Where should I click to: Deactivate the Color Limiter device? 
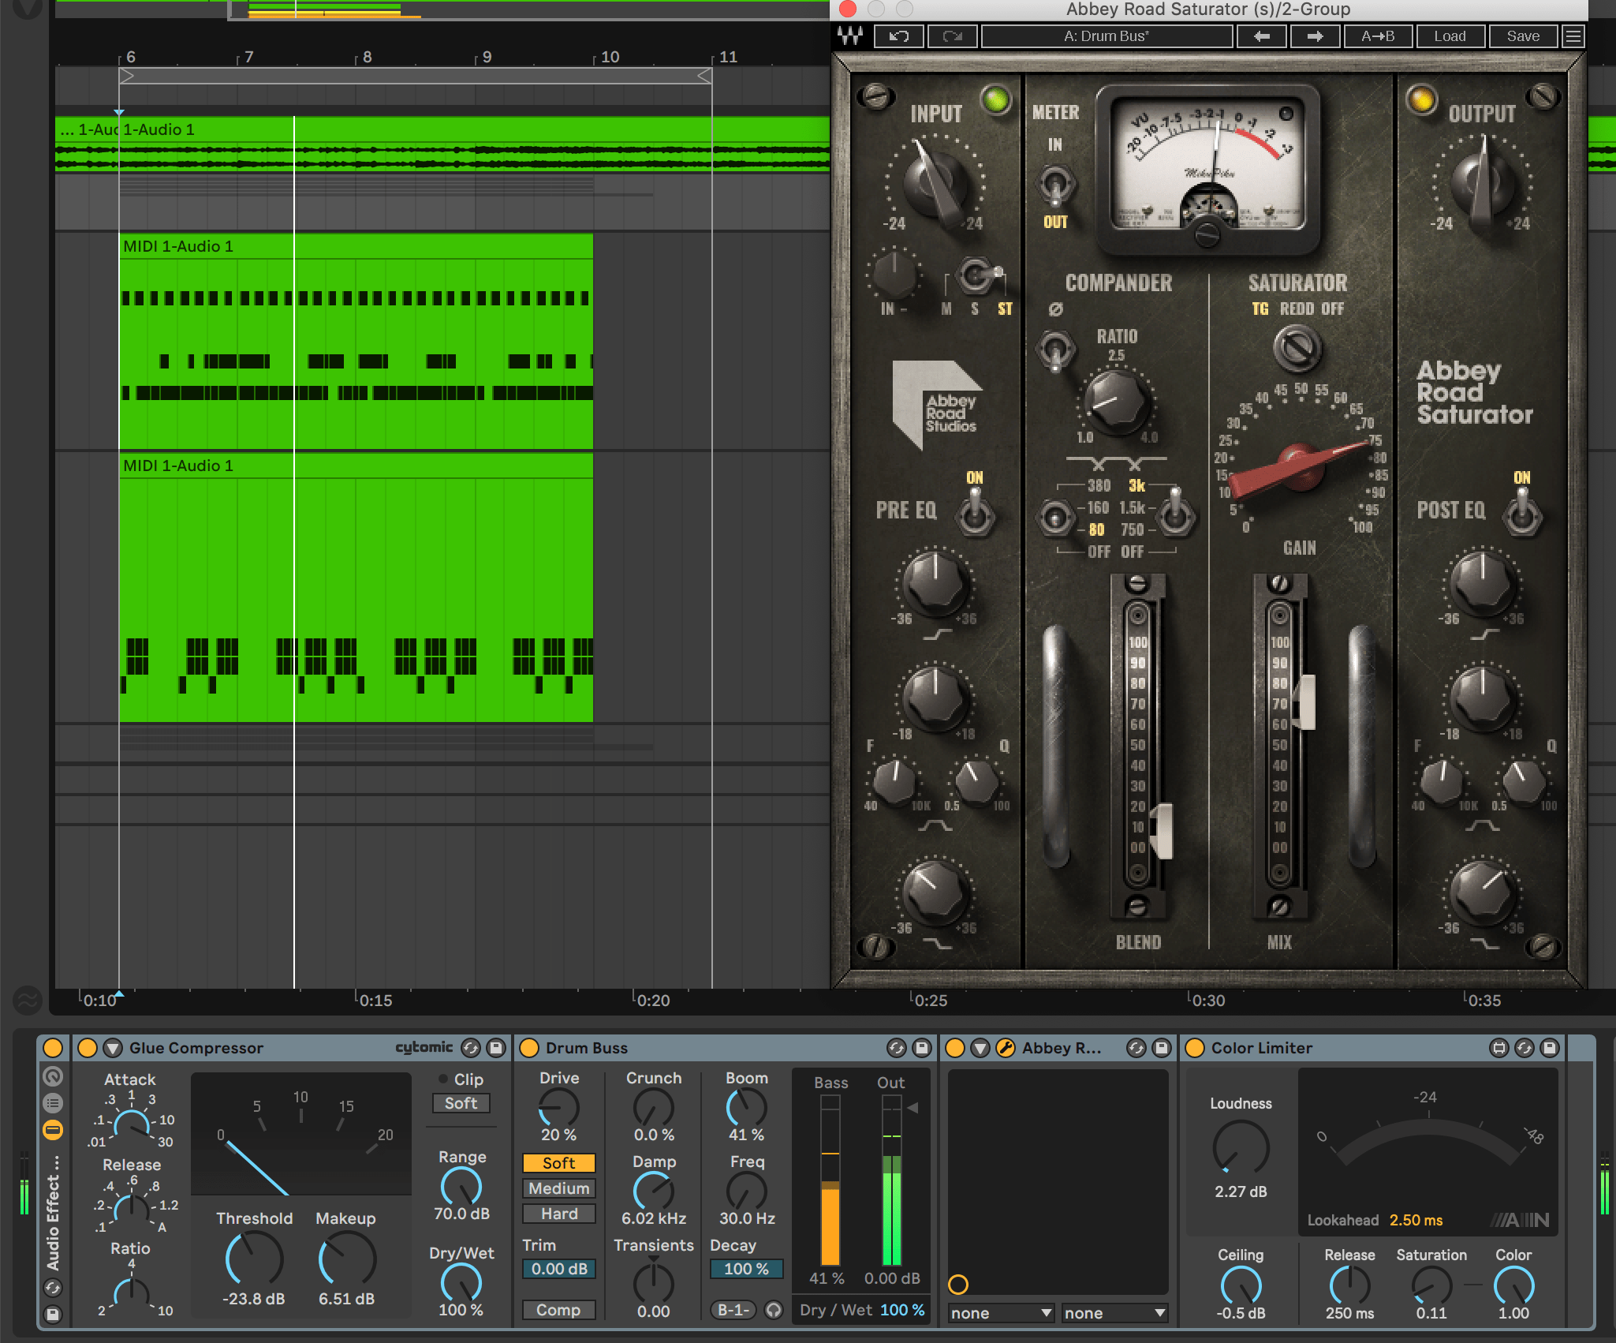[1195, 1048]
